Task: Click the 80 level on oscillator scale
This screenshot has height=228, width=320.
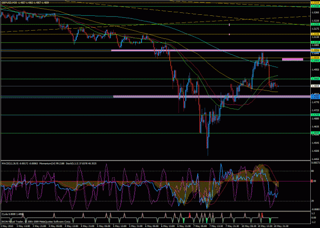Action: pyautogui.click(x=312, y=171)
